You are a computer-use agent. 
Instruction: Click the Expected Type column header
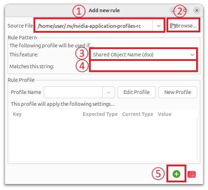(100, 114)
